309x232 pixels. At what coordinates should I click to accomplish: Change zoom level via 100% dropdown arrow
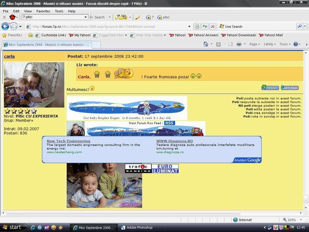[301, 220]
